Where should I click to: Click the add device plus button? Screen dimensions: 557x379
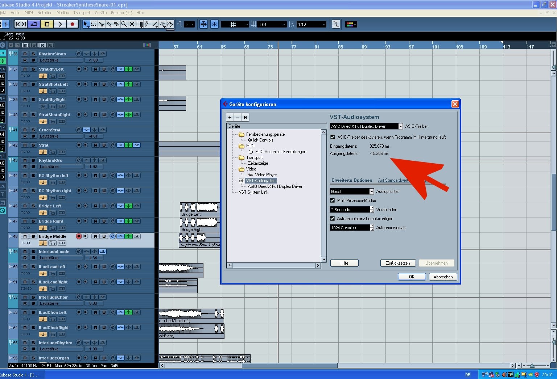(230, 117)
